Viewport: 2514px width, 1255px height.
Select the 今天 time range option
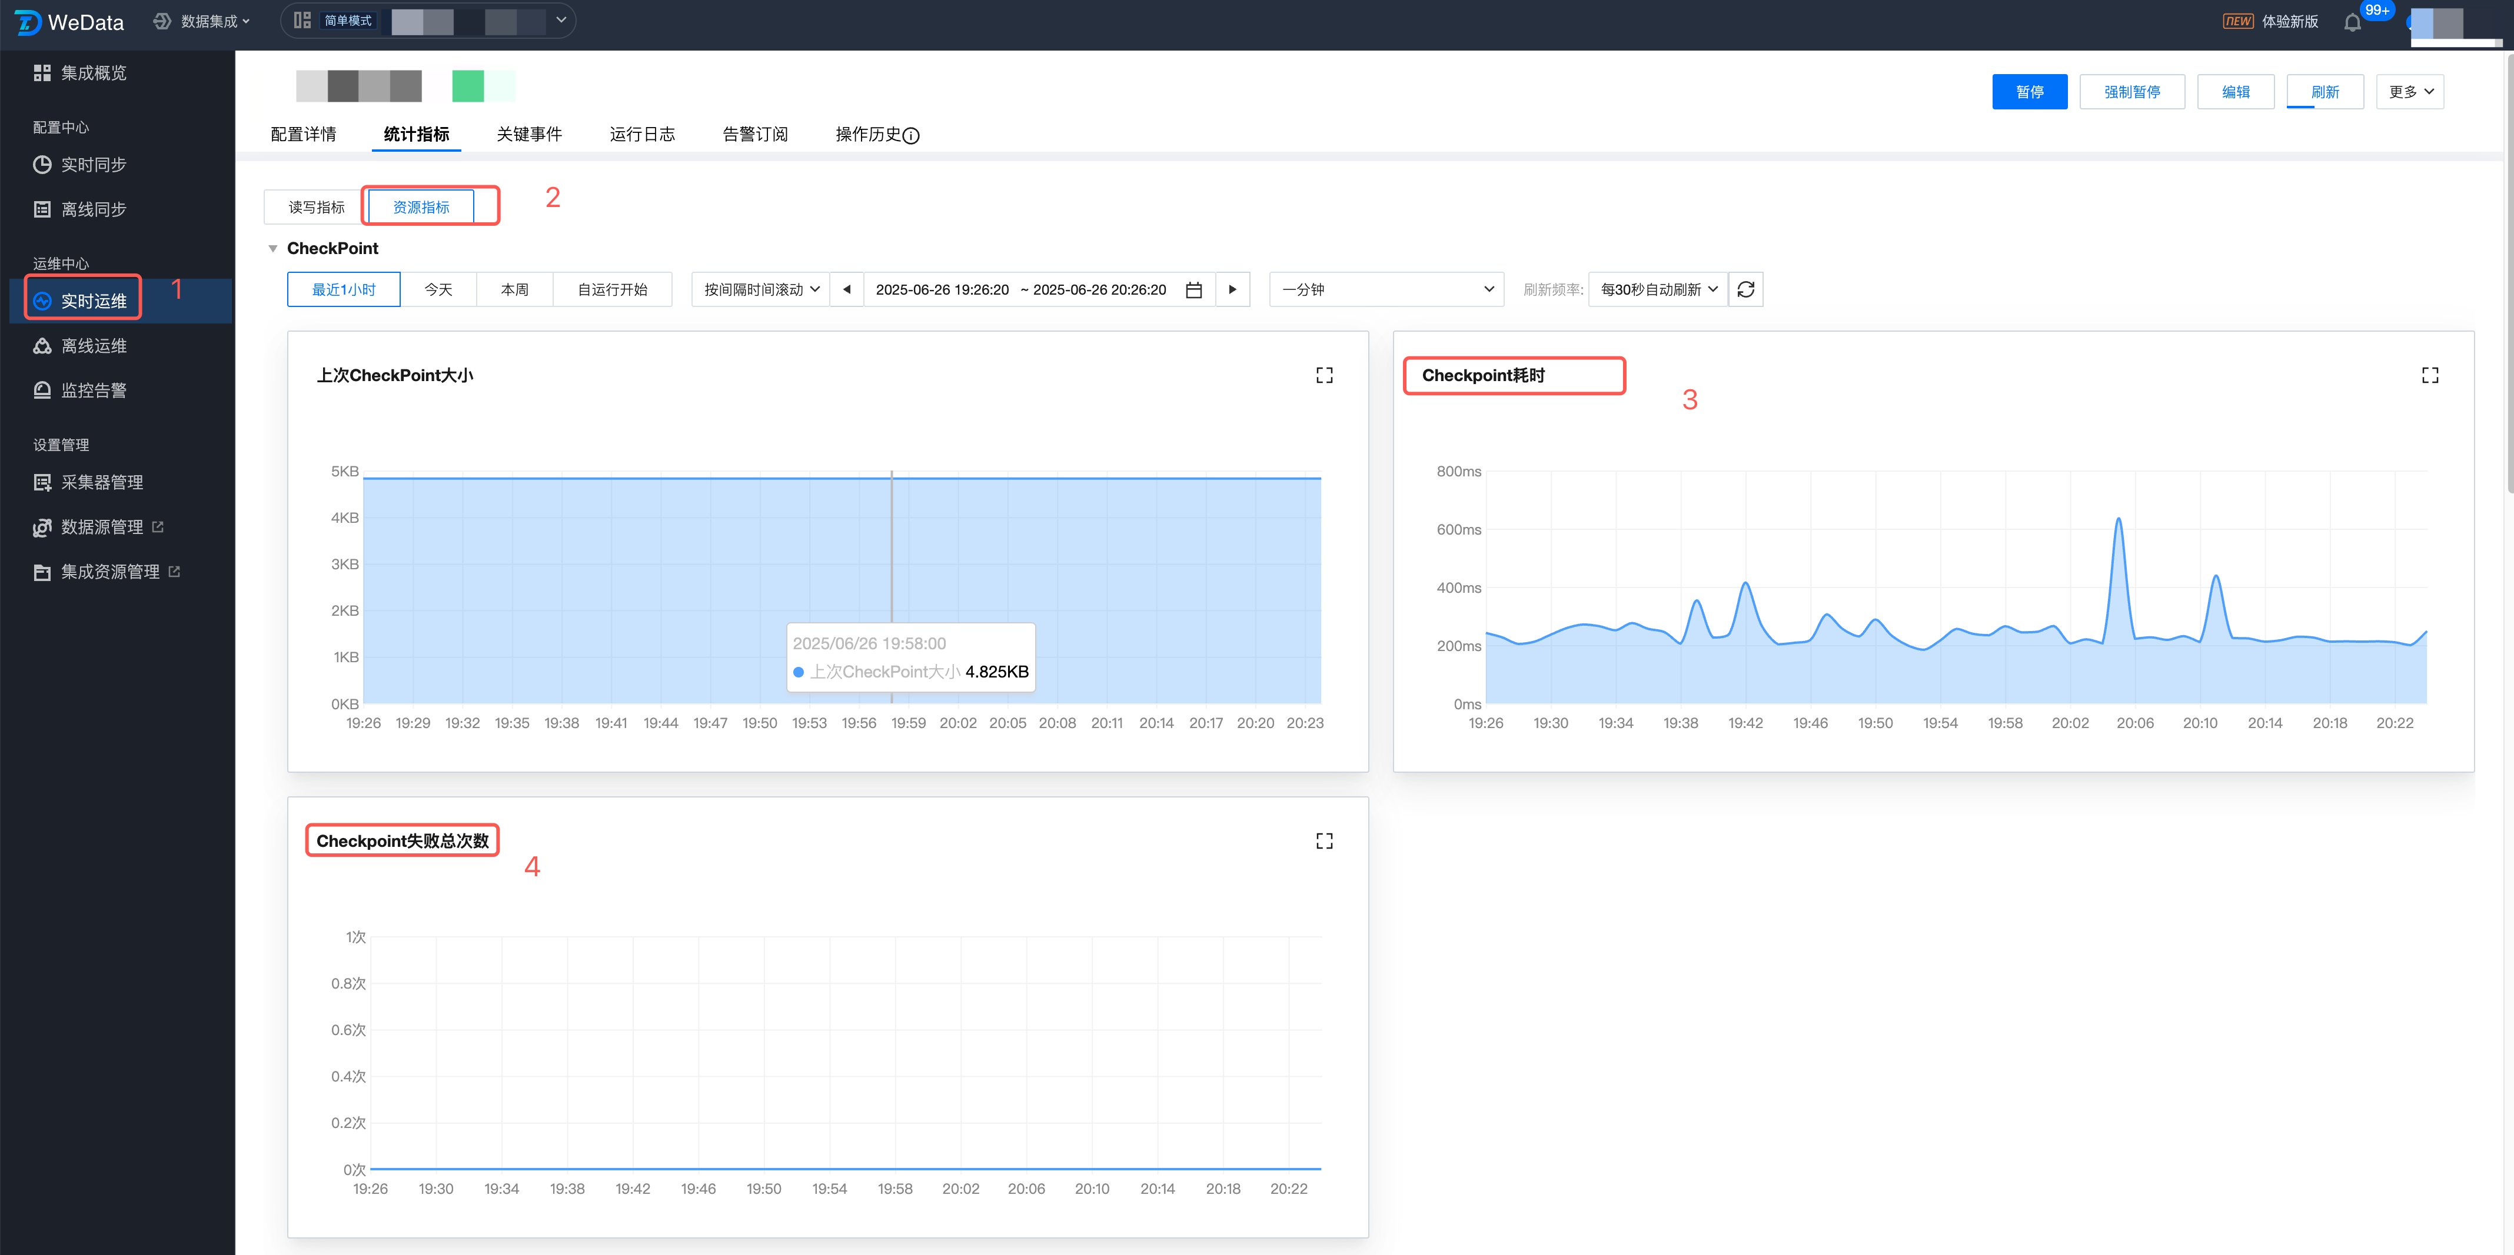(438, 289)
